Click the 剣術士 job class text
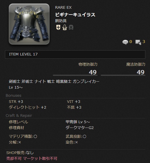 [x=15, y=81]
